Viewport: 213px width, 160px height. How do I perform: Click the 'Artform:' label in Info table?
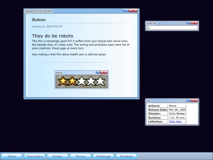(154, 106)
